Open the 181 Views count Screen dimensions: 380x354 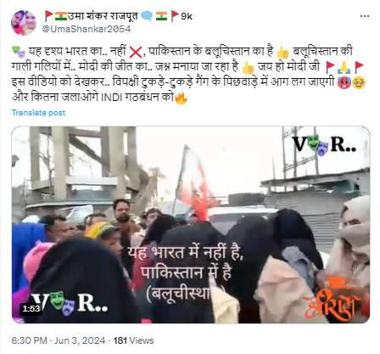tap(133, 340)
